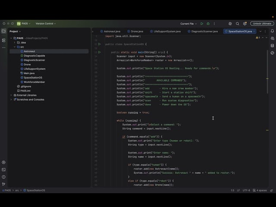The height and width of the screenshot is (207, 276).
Task: Show more tool windows ellipsis
Action: [x=3, y=47]
